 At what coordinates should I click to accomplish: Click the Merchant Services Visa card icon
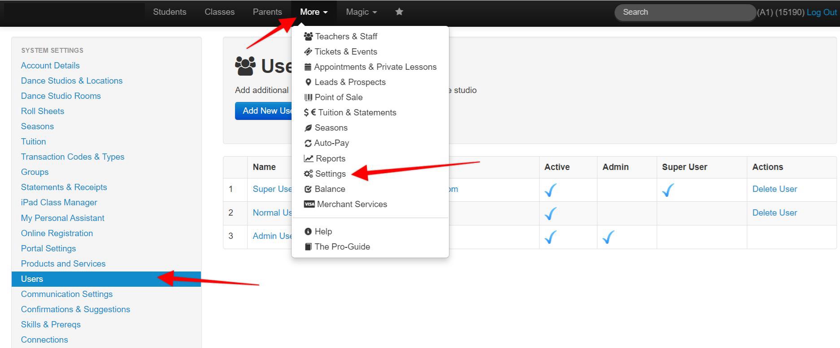309,204
